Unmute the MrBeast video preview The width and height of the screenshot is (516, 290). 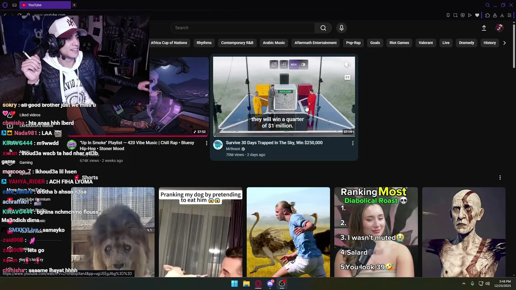pyautogui.click(x=347, y=64)
